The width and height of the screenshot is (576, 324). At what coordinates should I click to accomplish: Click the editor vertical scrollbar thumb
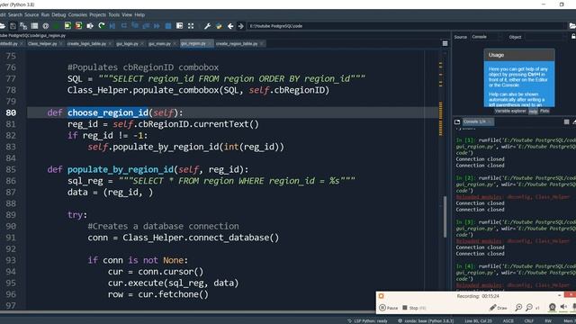(445, 217)
